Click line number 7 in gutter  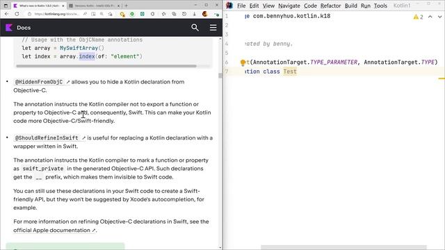pyautogui.click(x=227, y=72)
